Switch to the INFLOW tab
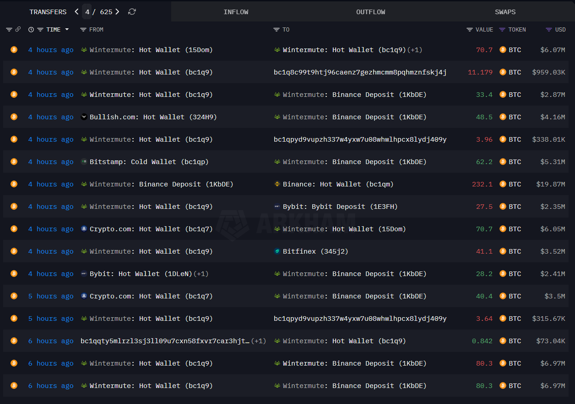 pos(236,12)
